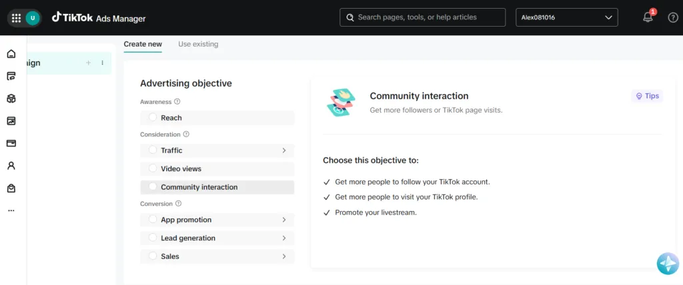
Task: Click the plus icon beside campaign
Action: 89,63
